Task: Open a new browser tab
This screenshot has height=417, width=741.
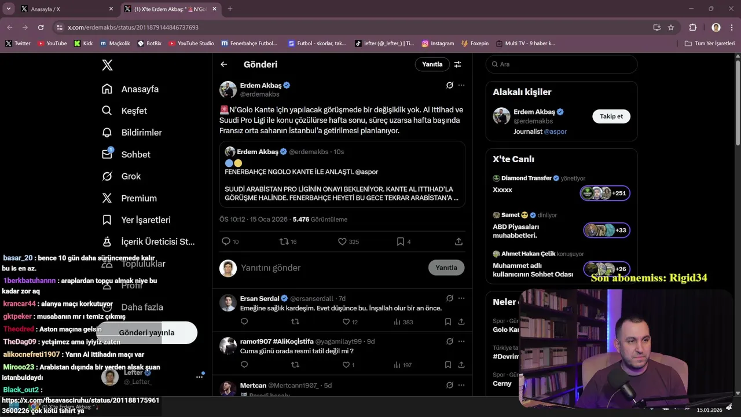Action: click(230, 9)
